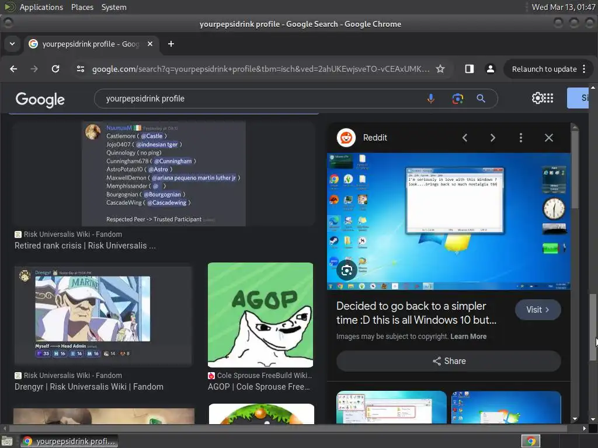Go back with the browser back arrow
The image size is (598, 448).
[13, 69]
